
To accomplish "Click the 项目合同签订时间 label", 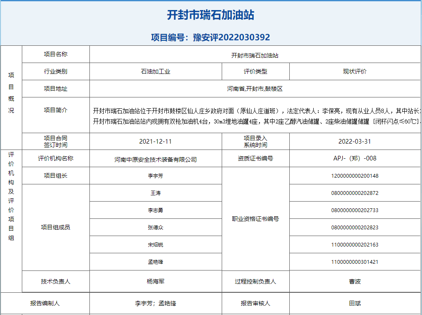I will [56, 142].
